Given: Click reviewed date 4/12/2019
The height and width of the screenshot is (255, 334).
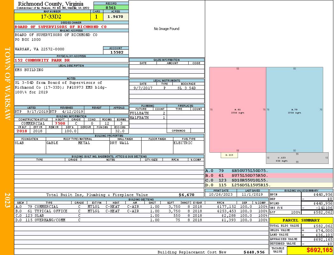Looking at the screenshot, I should (x=73, y=112).
